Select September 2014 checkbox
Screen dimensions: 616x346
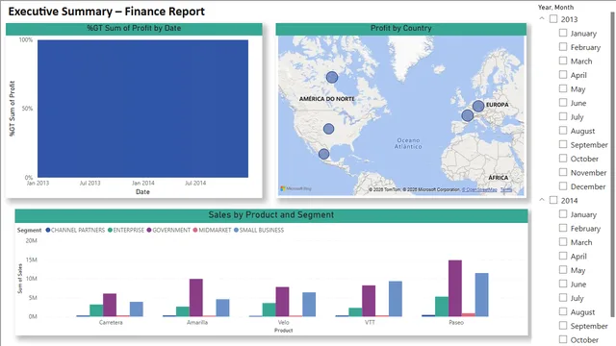click(563, 326)
